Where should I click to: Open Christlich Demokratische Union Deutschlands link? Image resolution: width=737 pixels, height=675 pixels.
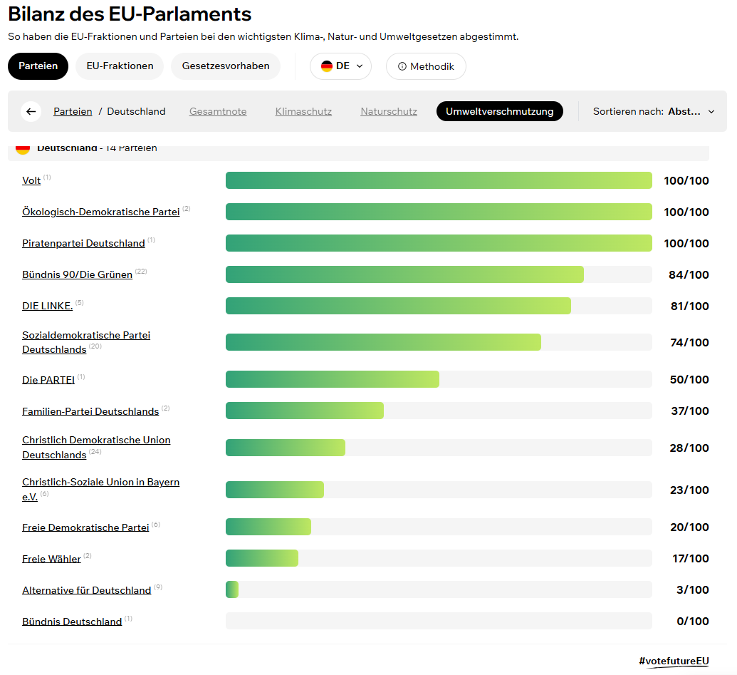pyautogui.click(x=96, y=448)
